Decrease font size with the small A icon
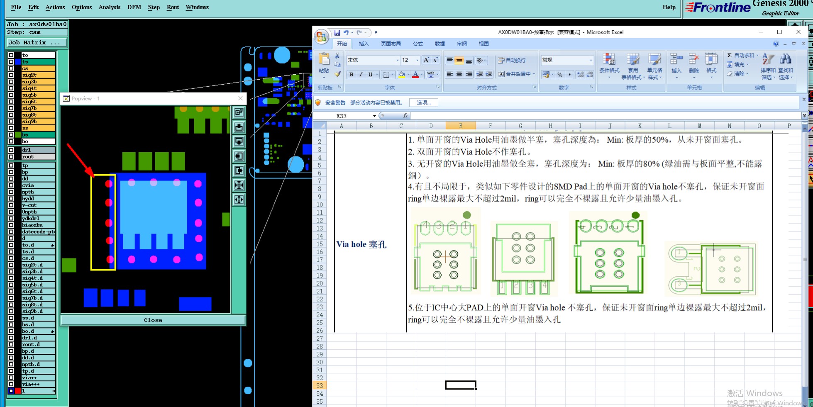Image resolution: width=813 pixels, height=407 pixels. coord(435,60)
